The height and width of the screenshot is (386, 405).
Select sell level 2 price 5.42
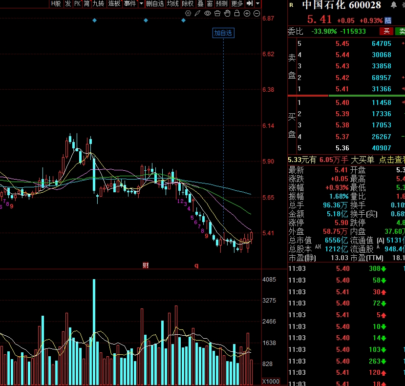[342, 78]
